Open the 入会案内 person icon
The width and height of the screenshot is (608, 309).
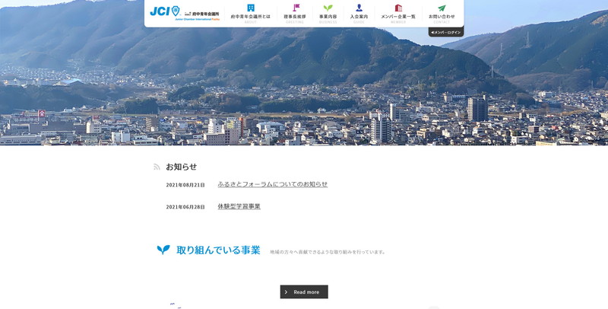[359, 8]
